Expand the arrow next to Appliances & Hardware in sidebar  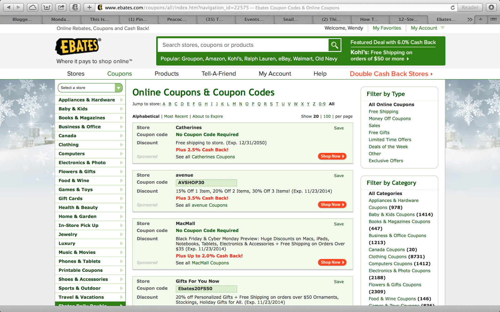[121, 100]
